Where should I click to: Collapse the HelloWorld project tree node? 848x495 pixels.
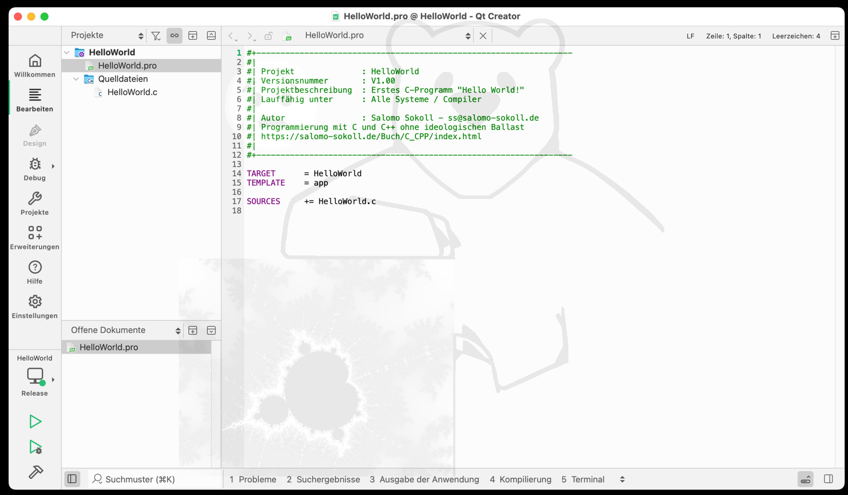pos(67,52)
